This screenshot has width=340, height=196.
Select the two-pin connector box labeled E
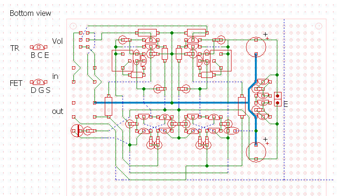click(x=278, y=99)
